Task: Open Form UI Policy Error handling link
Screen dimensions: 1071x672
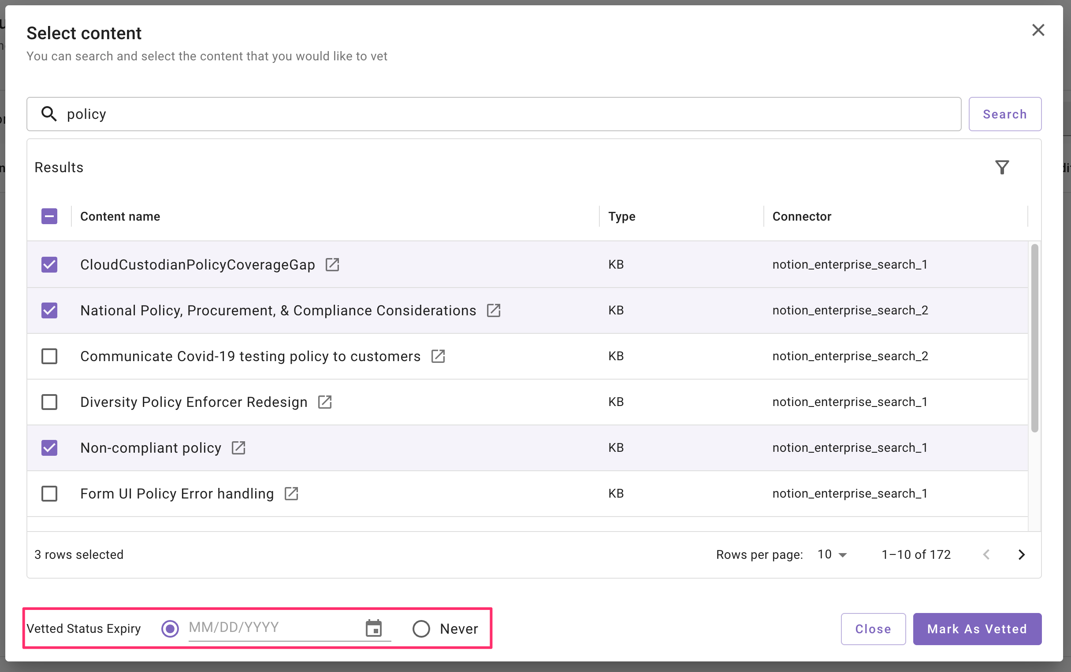Action: tap(291, 493)
